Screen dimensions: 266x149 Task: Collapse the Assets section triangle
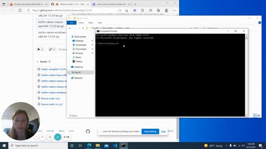click(x=37, y=62)
